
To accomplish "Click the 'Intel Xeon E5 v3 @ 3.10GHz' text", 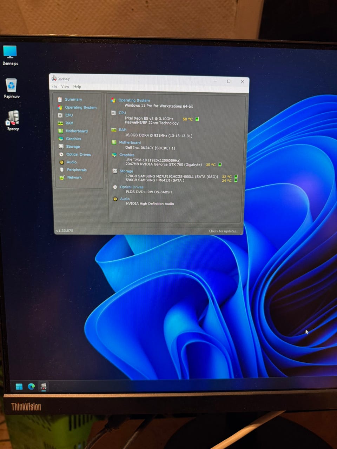I will pos(149,119).
